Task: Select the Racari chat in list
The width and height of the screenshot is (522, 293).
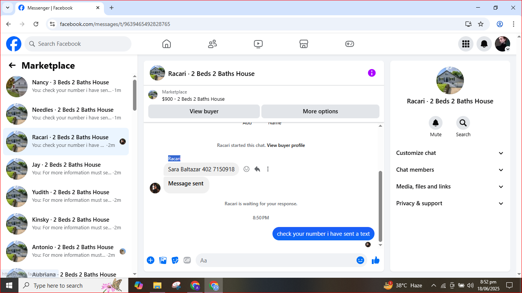Action: (66, 142)
